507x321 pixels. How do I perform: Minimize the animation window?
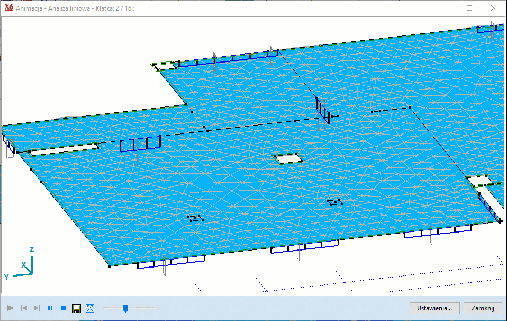(x=445, y=8)
